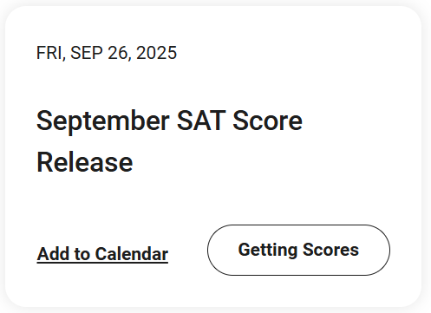Screen dimensions: 431x313
Task: Click the word Scores inside the pill button
Action: tap(330, 250)
